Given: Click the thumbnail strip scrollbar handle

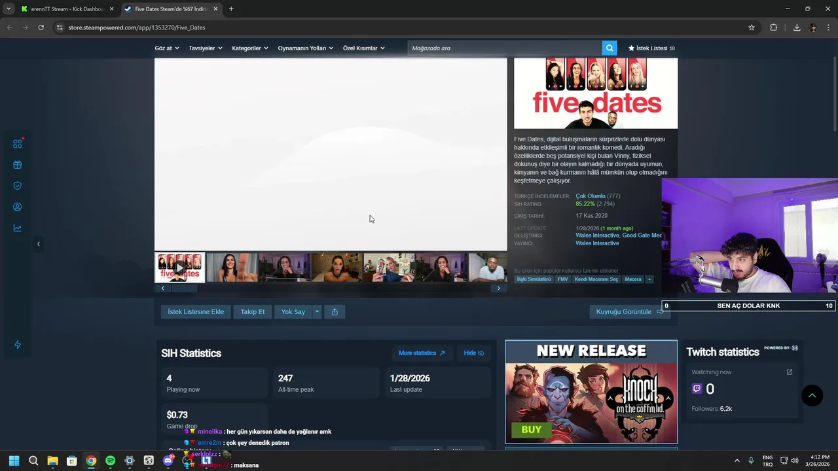Looking at the screenshot, I should [184, 288].
